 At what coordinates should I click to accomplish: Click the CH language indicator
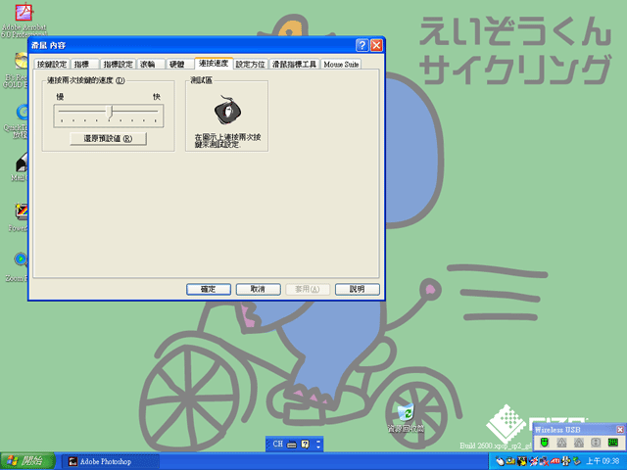277,444
